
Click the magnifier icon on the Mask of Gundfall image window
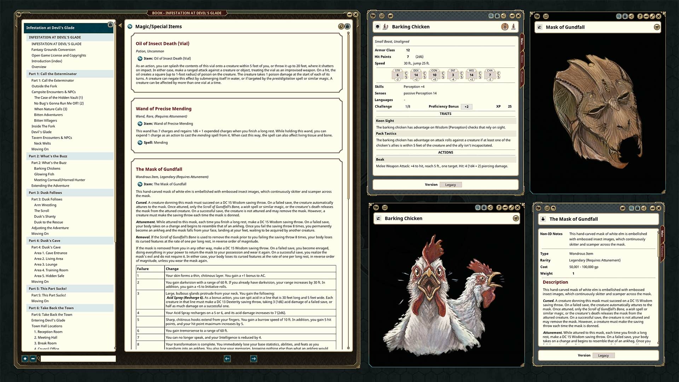[619, 16]
